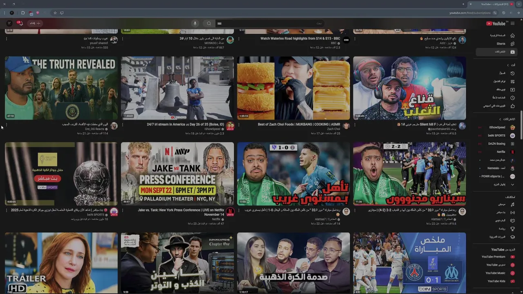The image size is (523, 294).
Task: Play the Silent hill F video thumbnail
Action: 409,88
